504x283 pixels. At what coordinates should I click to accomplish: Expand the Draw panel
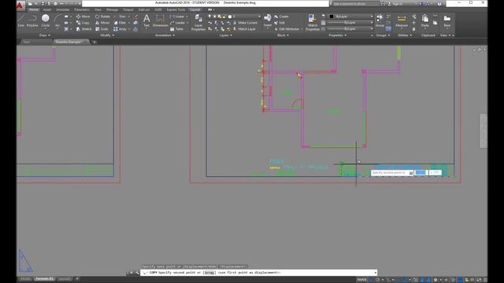(45, 35)
